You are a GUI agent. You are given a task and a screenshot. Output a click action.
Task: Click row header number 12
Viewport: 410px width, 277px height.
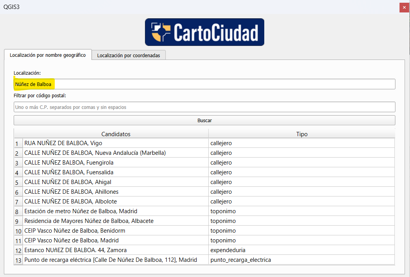[18, 250]
